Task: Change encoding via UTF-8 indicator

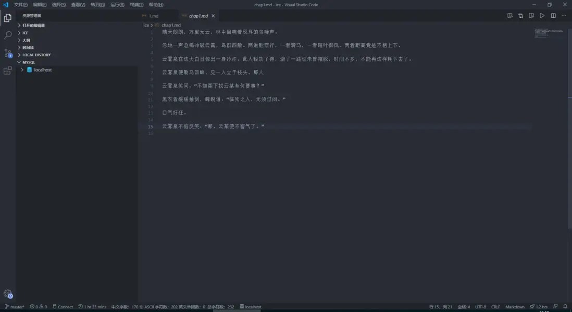Action: tap(480, 307)
